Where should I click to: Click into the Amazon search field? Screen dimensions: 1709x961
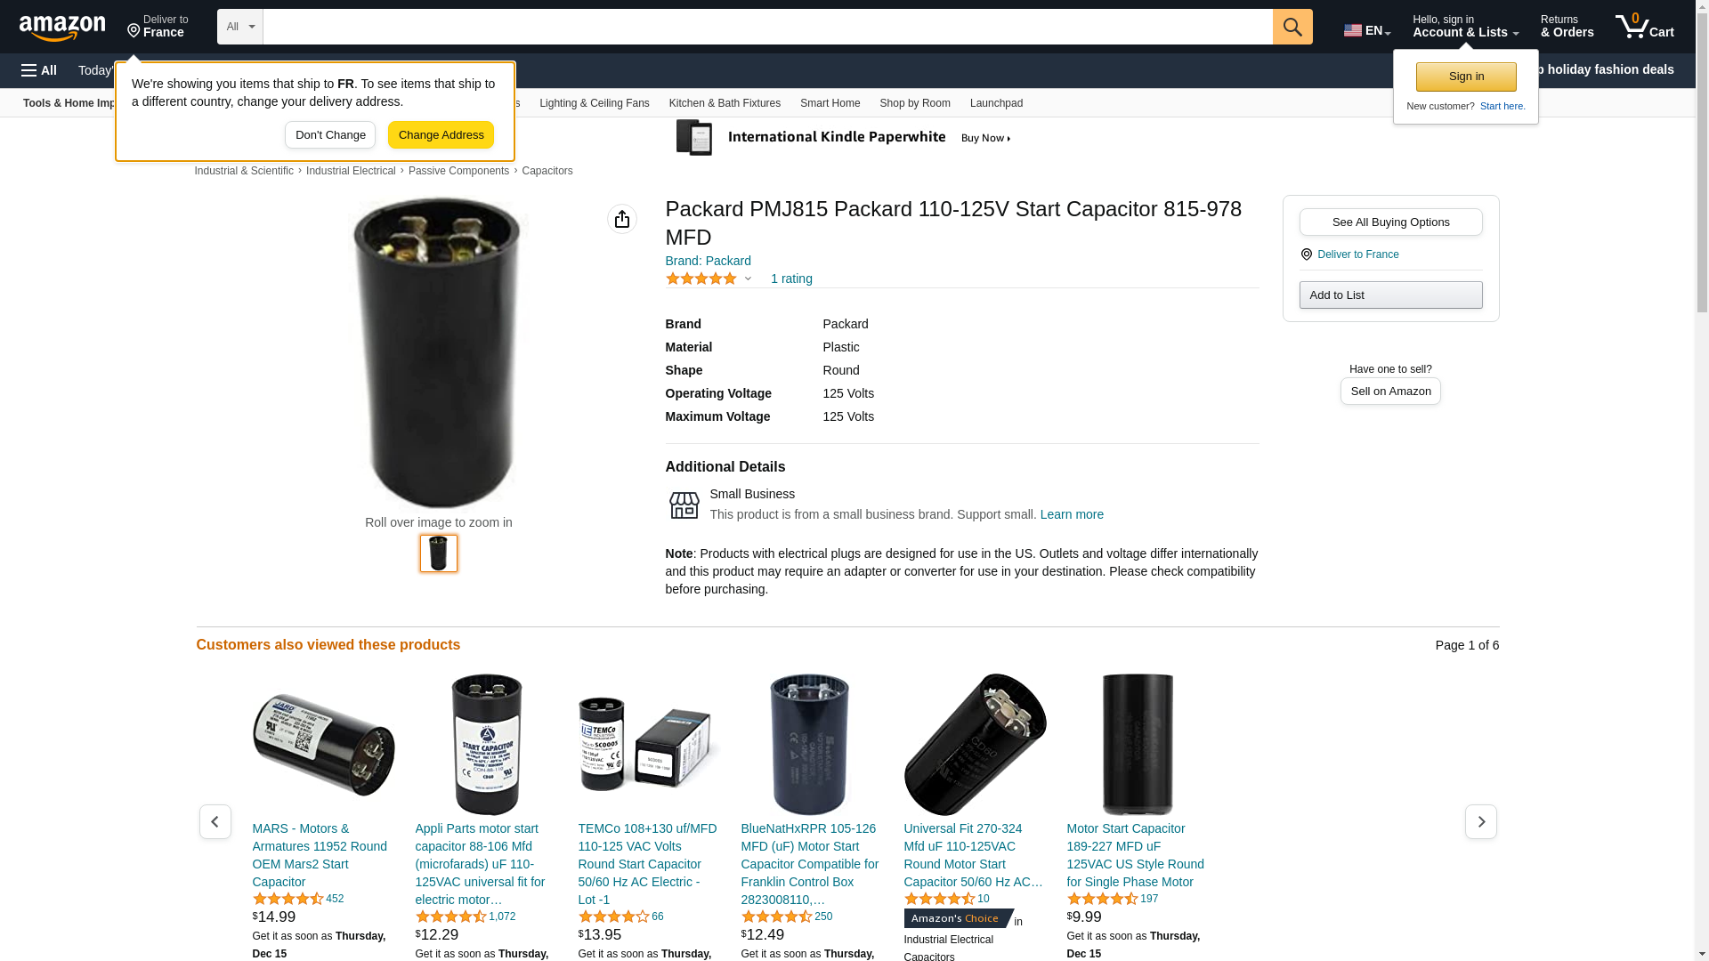tap(767, 27)
